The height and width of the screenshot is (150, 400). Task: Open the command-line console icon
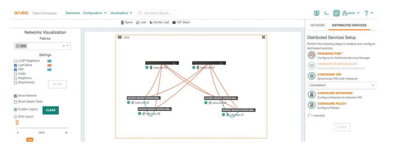pyautogui.click(x=326, y=13)
